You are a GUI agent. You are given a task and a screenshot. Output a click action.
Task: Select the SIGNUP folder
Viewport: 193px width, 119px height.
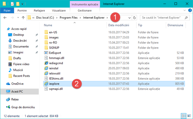coord(54,48)
